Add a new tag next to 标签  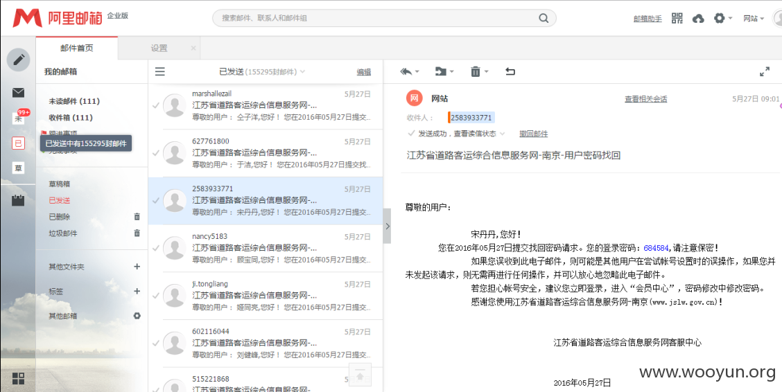coord(137,291)
